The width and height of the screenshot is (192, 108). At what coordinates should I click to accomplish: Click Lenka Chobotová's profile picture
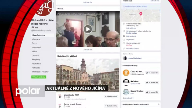pyautogui.click(x=125, y=58)
